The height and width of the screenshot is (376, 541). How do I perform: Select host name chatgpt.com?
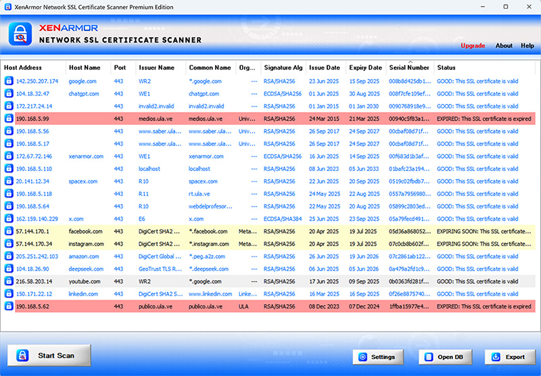pyautogui.click(x=83, y=94)
